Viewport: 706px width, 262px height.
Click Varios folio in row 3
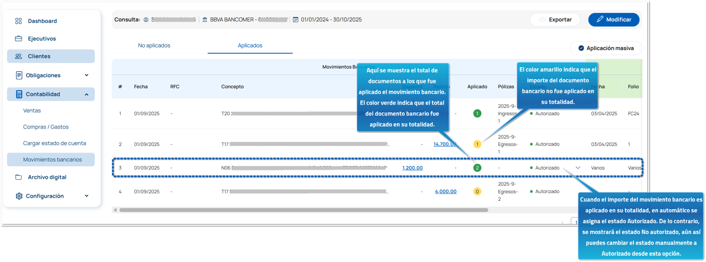[634, 168]
